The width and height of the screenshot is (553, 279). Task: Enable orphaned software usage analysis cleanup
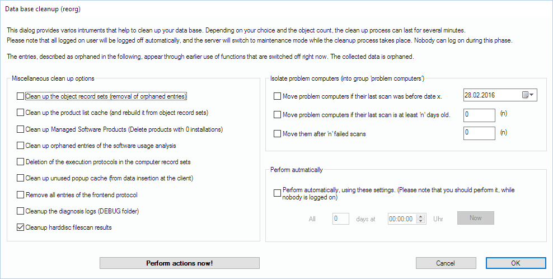tap(21, 146)
